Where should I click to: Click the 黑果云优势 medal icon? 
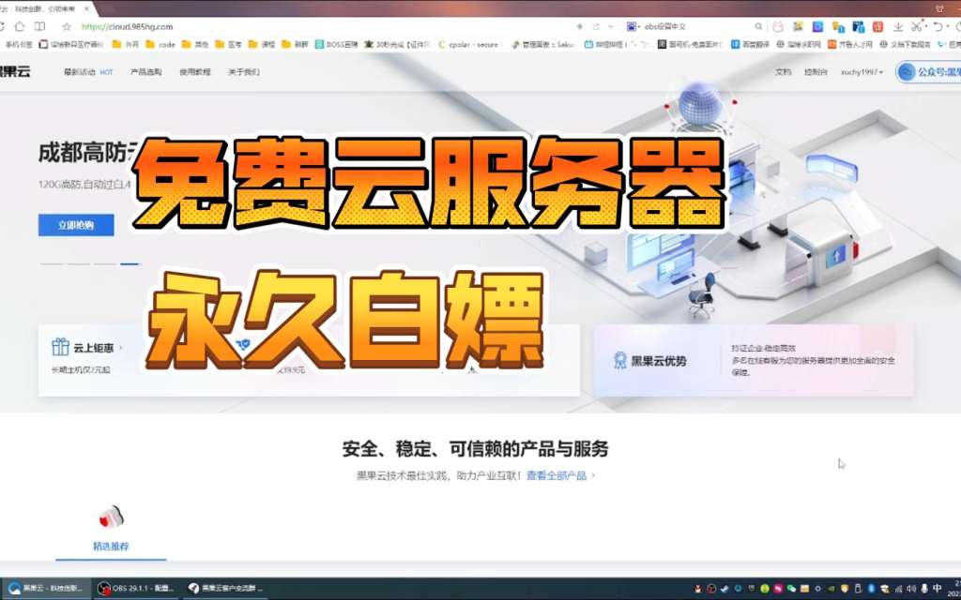click(x=620, y=360)
